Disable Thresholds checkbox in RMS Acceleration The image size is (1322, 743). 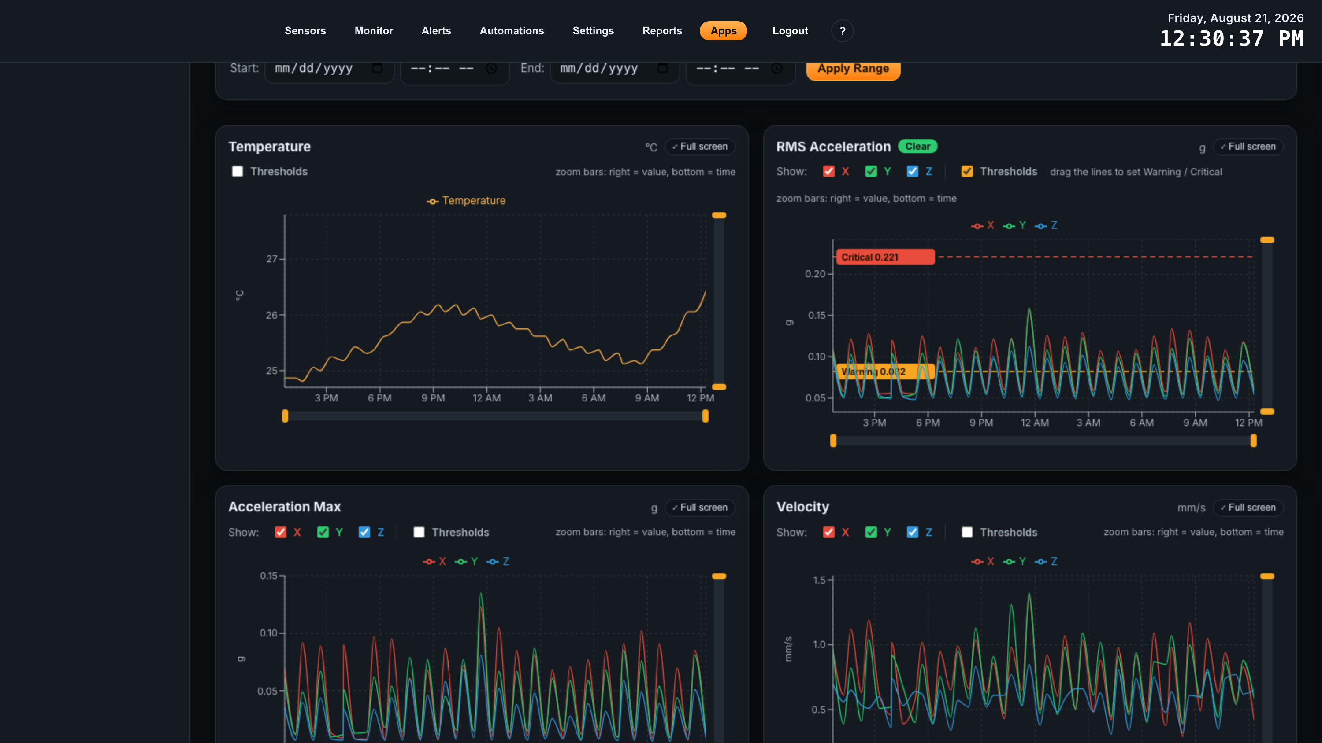tap(967, 171)
